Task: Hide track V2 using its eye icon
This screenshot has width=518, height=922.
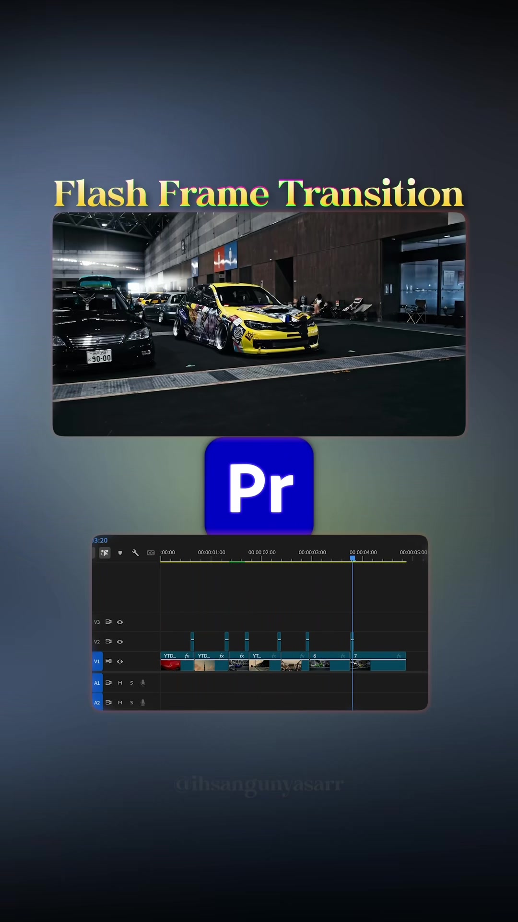Action: (120, 642)
